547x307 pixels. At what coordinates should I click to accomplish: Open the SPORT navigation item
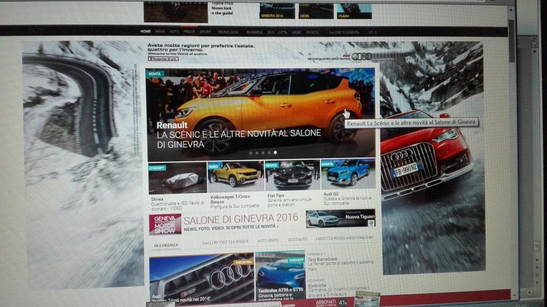[x=205, y=32]
